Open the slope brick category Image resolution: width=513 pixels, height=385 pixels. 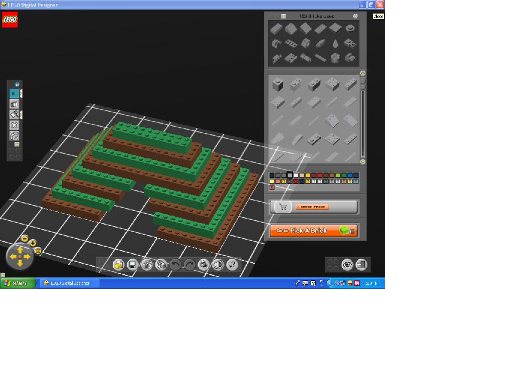point(291,29)
